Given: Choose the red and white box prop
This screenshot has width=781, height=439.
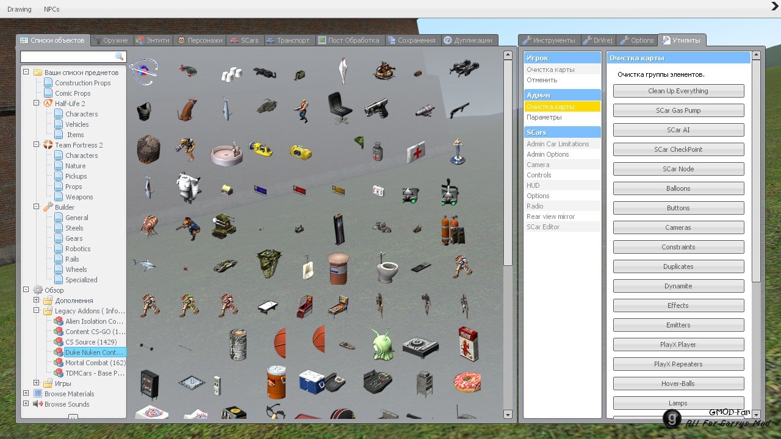Looking at the screenshot, I should pos(468,343).
